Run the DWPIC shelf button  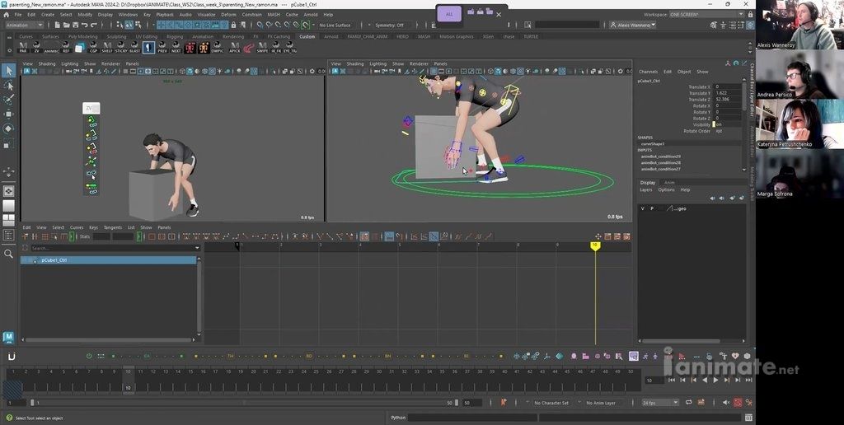click(218, 47)
